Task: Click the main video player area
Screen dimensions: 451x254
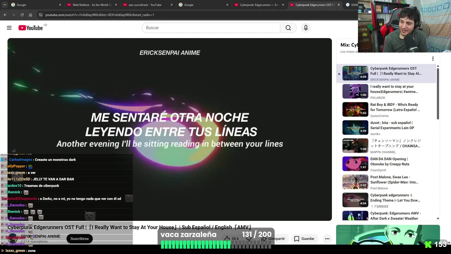Action: [169, 129]
